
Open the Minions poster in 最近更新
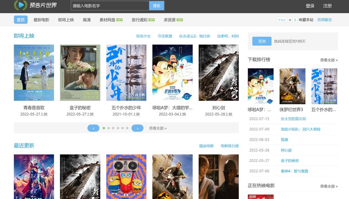click(x=126, y=177)
